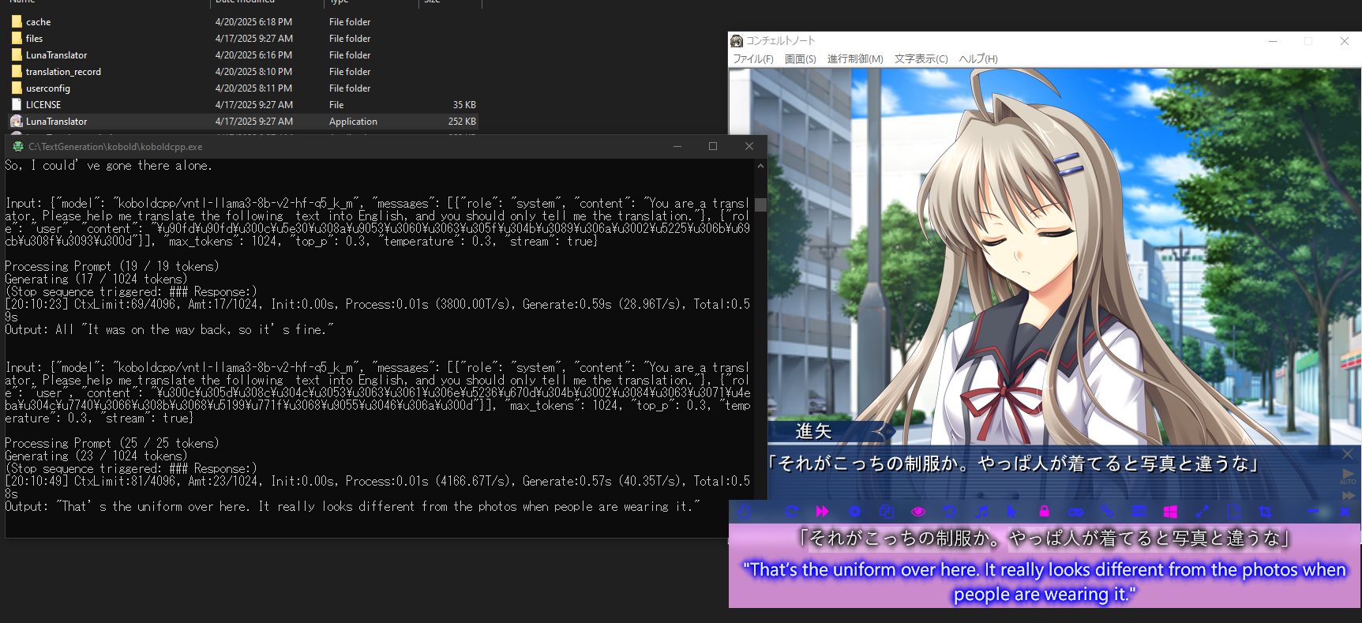This screenshot has height=623, width=1362.
Task: Click the crop OCR region icon
Action: 1265,512
